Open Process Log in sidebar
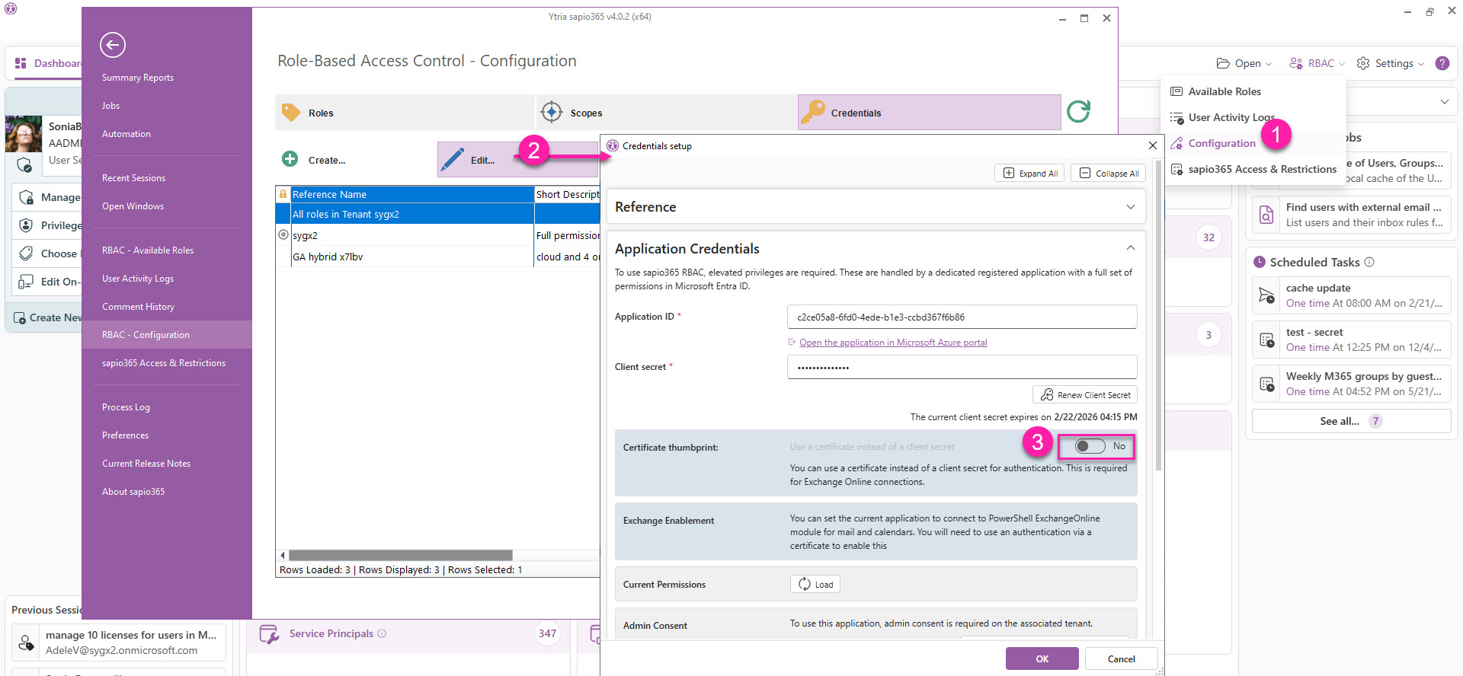 click(x=126, y=407)
